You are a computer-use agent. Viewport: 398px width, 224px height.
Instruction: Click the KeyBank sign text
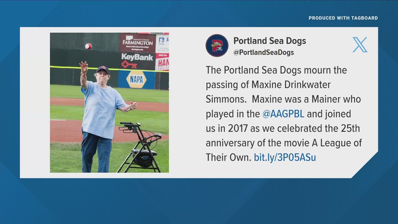point(137,57)
